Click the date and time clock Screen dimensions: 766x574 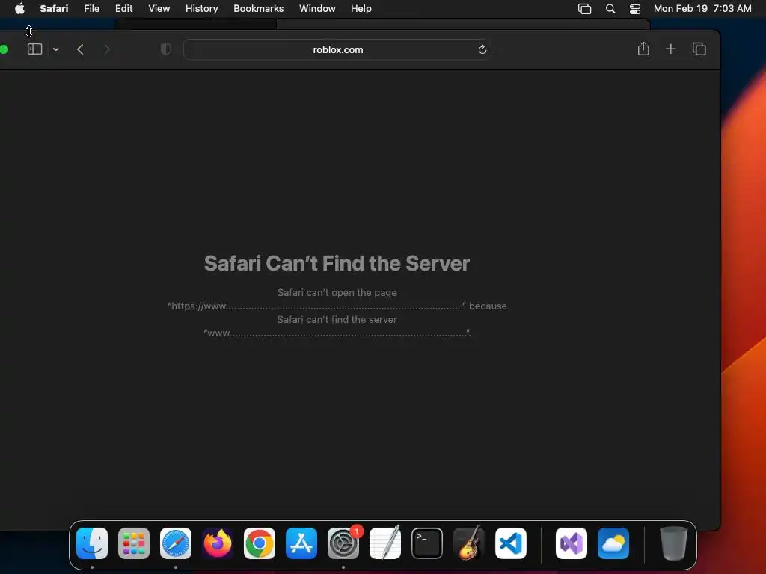click(702, 8)
